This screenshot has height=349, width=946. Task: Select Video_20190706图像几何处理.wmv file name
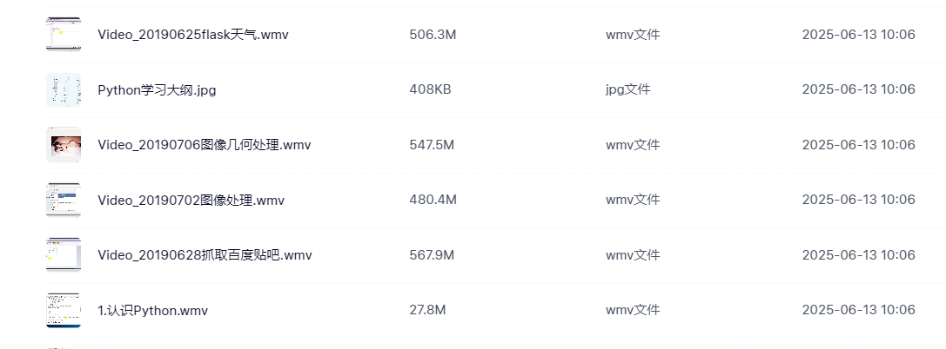[205, 145]
